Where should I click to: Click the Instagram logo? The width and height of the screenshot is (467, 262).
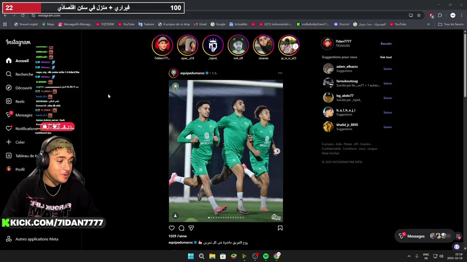[x=18, y=42]
